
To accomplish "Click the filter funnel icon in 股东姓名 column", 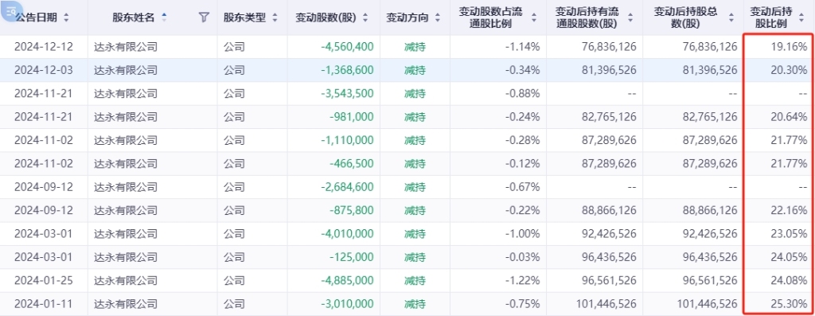I will coord(204,18).
